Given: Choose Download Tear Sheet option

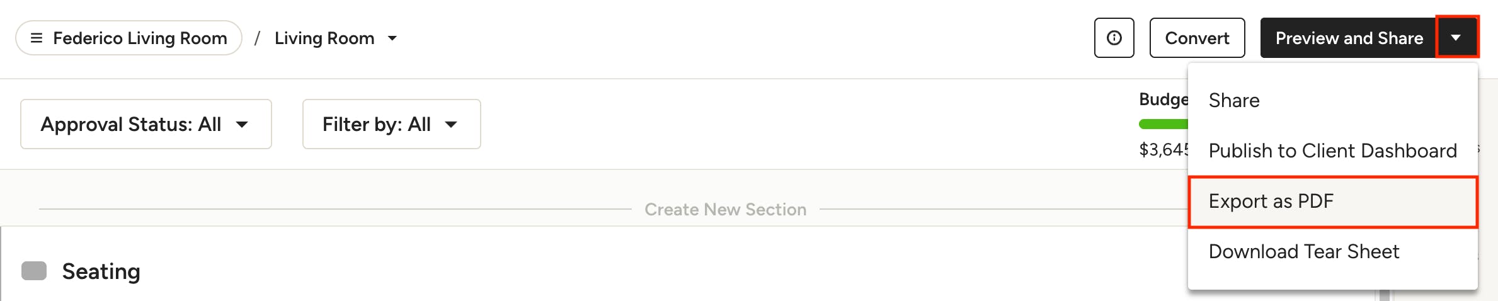Looking at the screenshot, I should [x=1303, y=252].
